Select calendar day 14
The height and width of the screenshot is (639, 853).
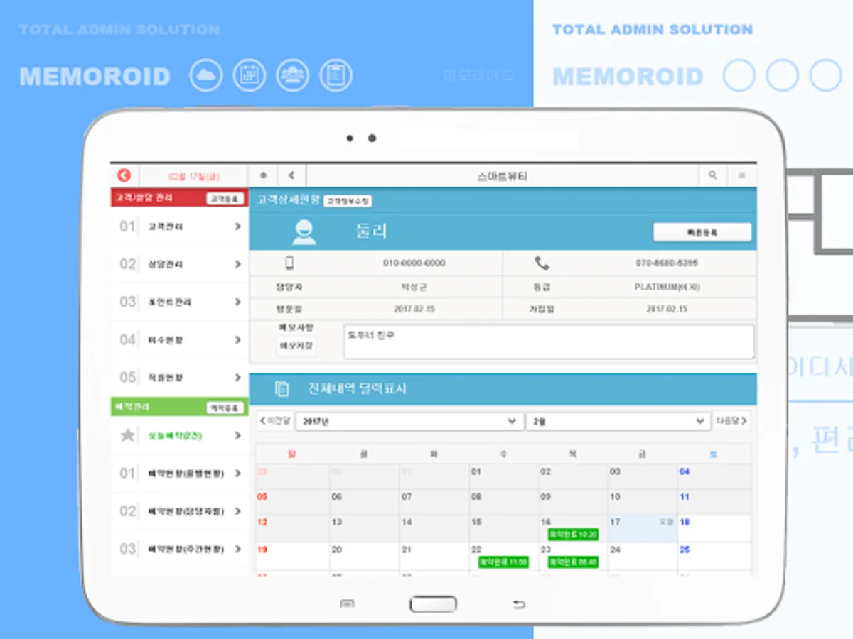pyautogui.click(x=434, y=529)
